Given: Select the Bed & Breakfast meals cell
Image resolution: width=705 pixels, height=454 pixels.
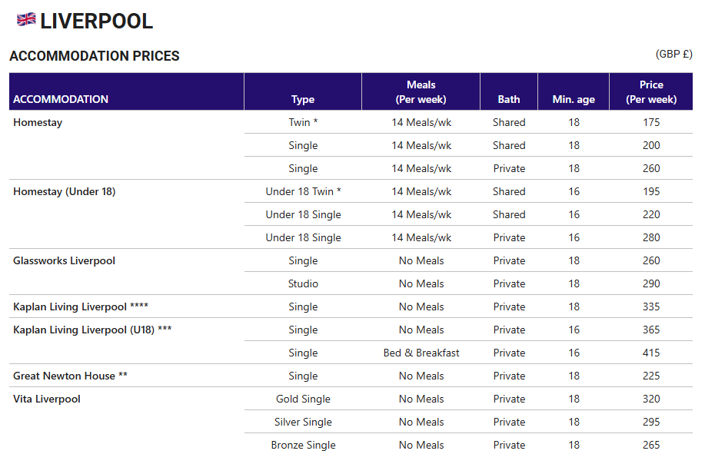Looking at the screenshot, I should coord(421,353).
